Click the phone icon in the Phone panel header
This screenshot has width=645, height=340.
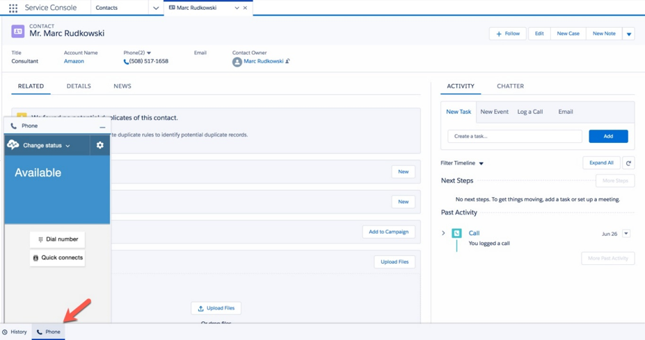(14, 126)
